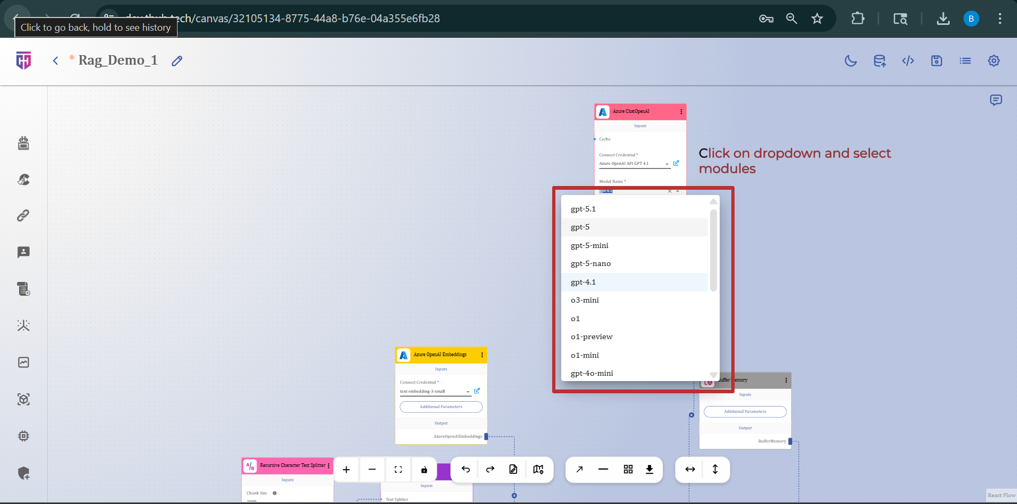Click the model list scrollbar

coord(713,250)
